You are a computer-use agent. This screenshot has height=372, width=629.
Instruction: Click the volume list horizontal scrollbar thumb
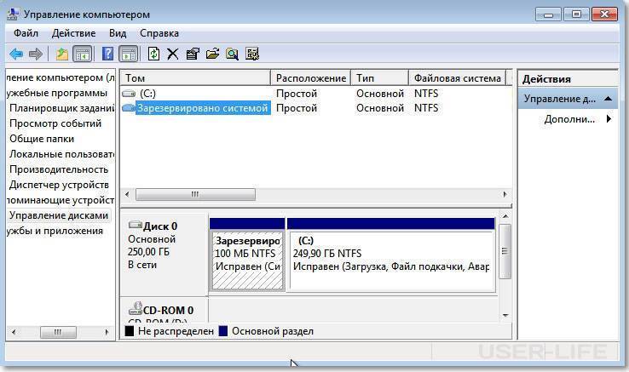click(x=195, y=194)
